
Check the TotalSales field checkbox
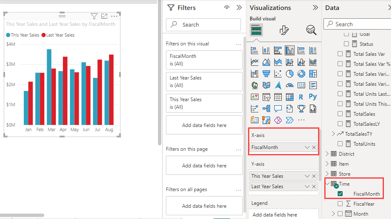340,114
